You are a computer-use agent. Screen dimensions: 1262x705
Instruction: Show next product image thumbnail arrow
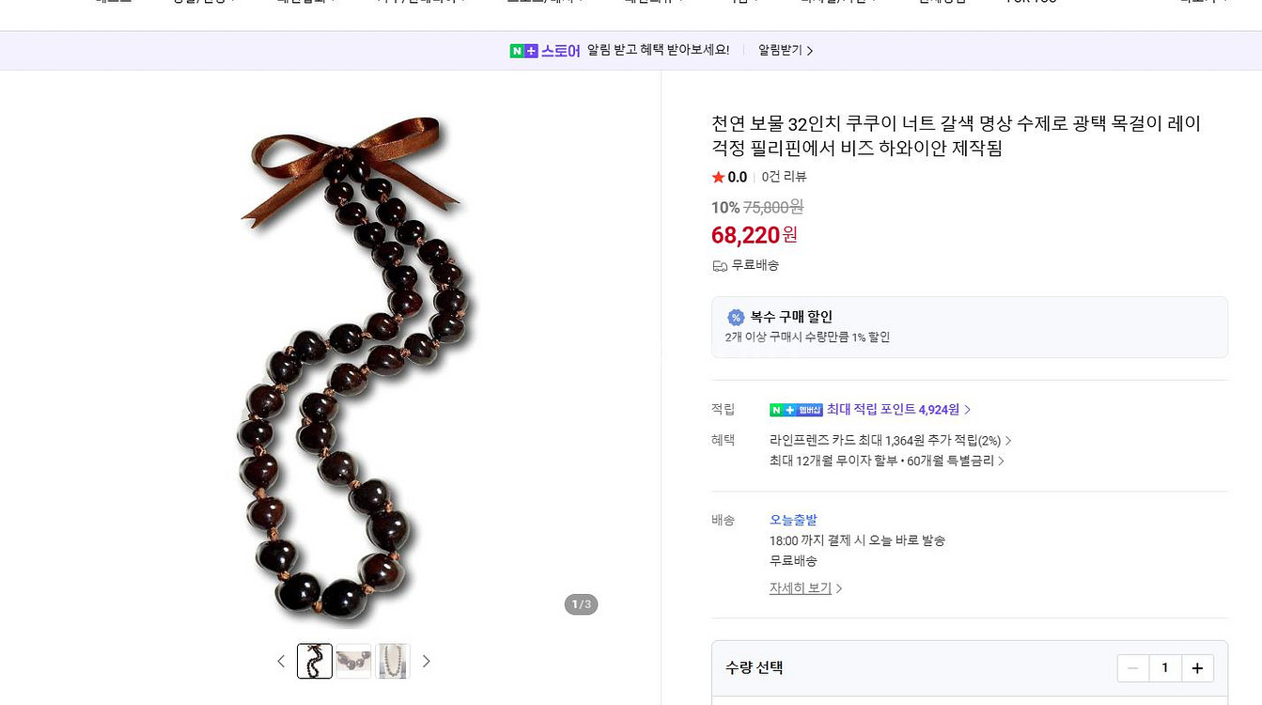click(x=426, y=662)
